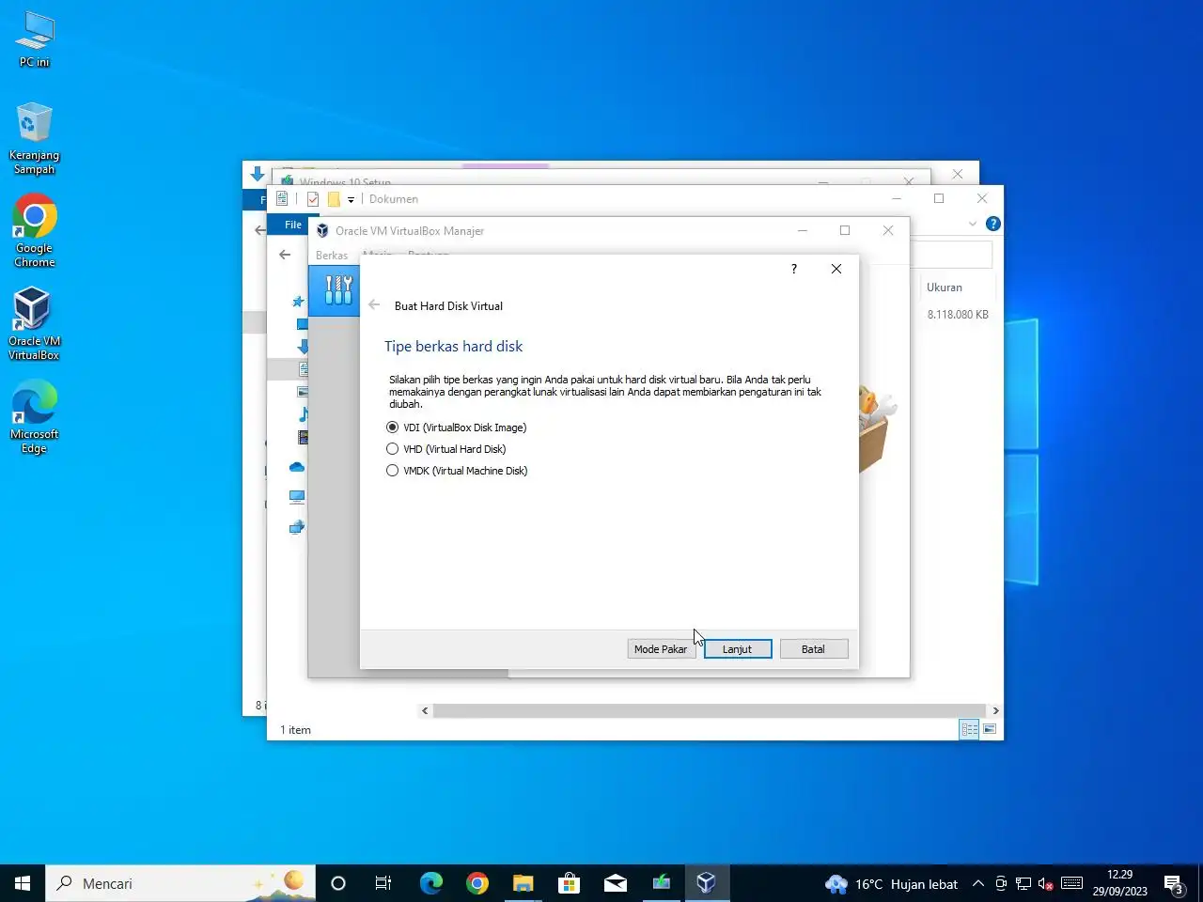Select This PC monitor icon in Explorer sidebar
The width and height of the screenshot is (1203, 902).
[297, 497]
